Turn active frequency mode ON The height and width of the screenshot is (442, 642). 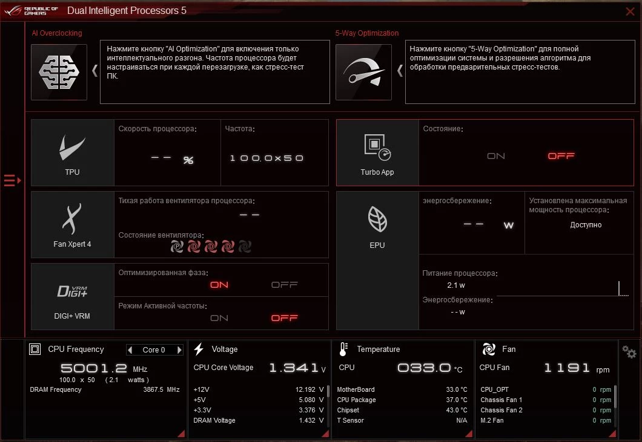219,317
